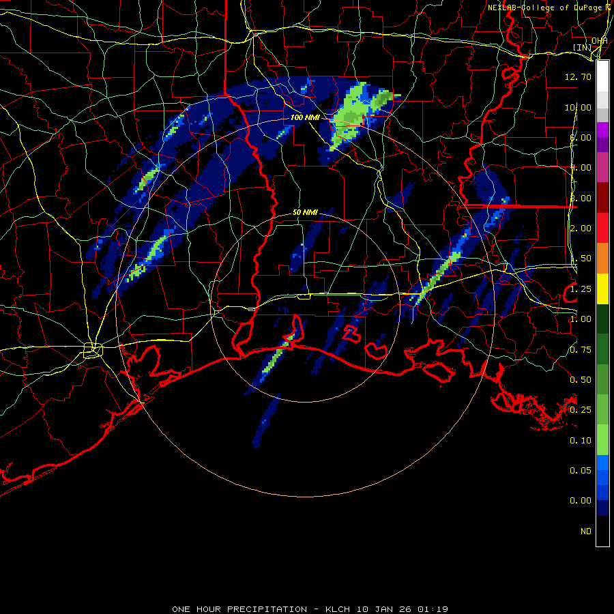Click the purple swatch beside 8.00
The height and width of the screenshot is (614, 614).
(602, 145)
